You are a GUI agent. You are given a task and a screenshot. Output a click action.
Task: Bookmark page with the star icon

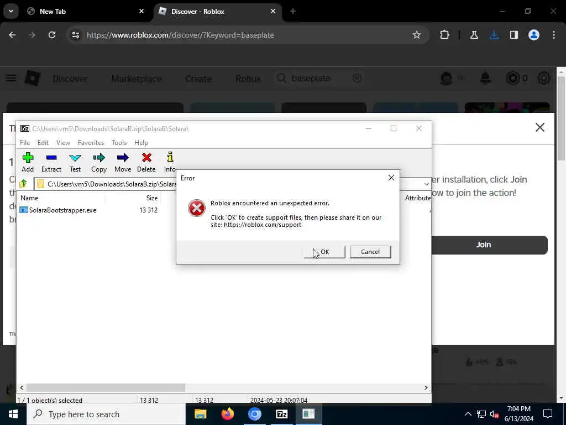(417, 35)
